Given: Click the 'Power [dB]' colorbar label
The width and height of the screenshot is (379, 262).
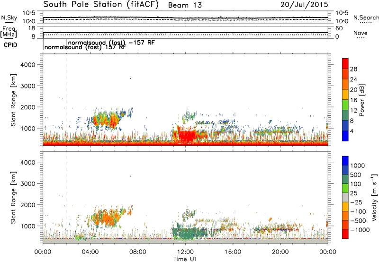Looking at the screenshot, I should coord(361,100).
